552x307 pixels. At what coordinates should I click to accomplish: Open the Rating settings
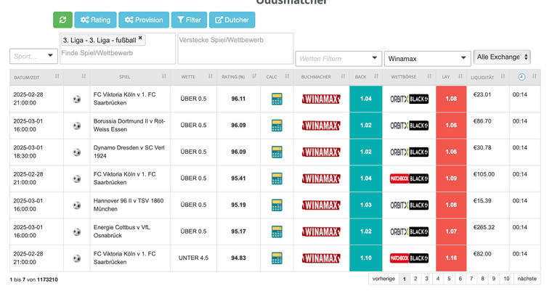click(95, 20)
